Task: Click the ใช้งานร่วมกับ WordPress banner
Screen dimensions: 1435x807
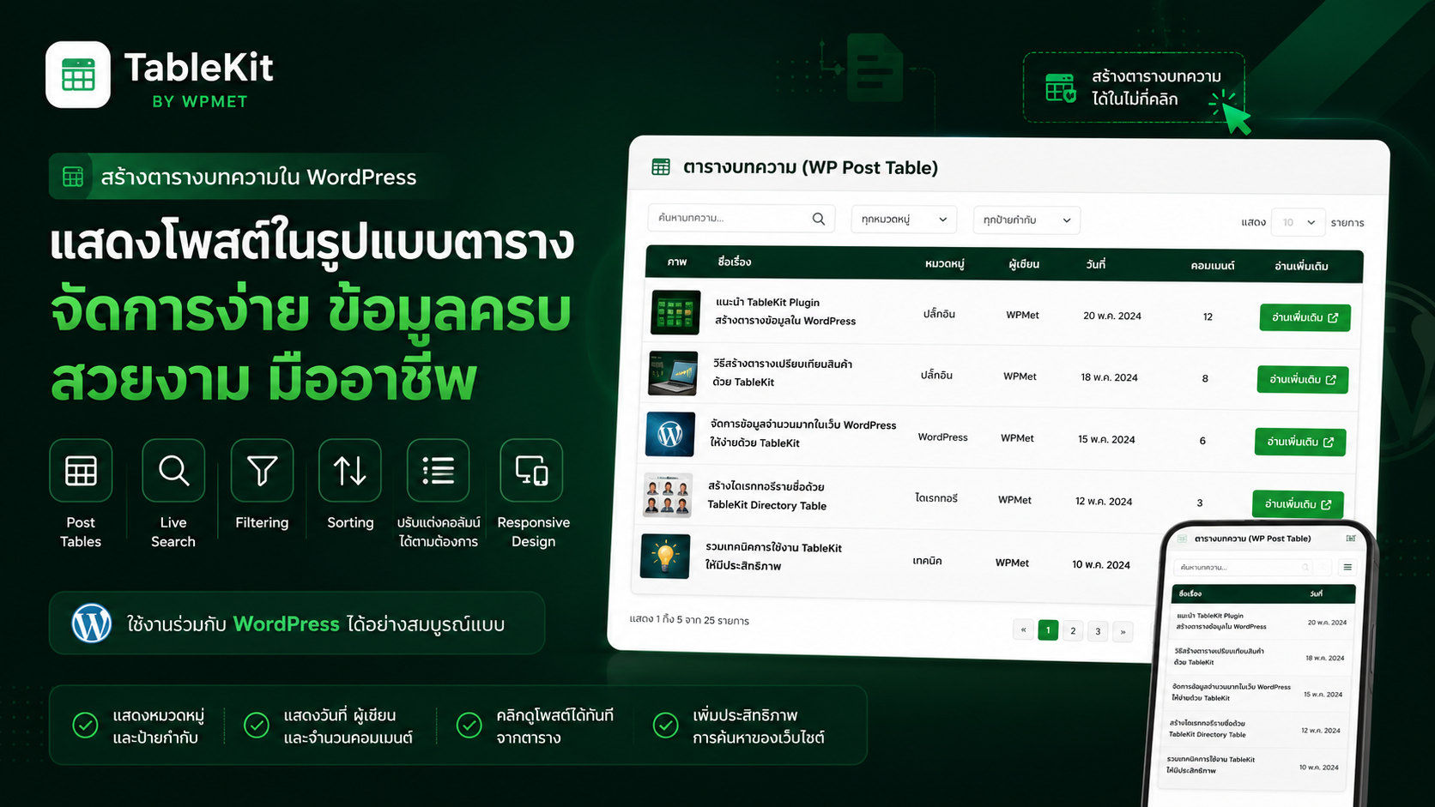Action: pyautogui.click(x=297, y=623)
